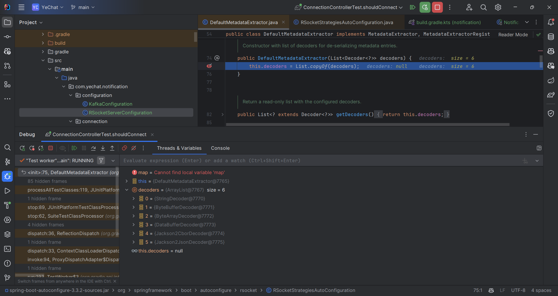Image resolution: width=558 pixels, height=296 pixels.
Task: Collapse the configuration package
Action: pyautogui.click(x=70, y=95)
